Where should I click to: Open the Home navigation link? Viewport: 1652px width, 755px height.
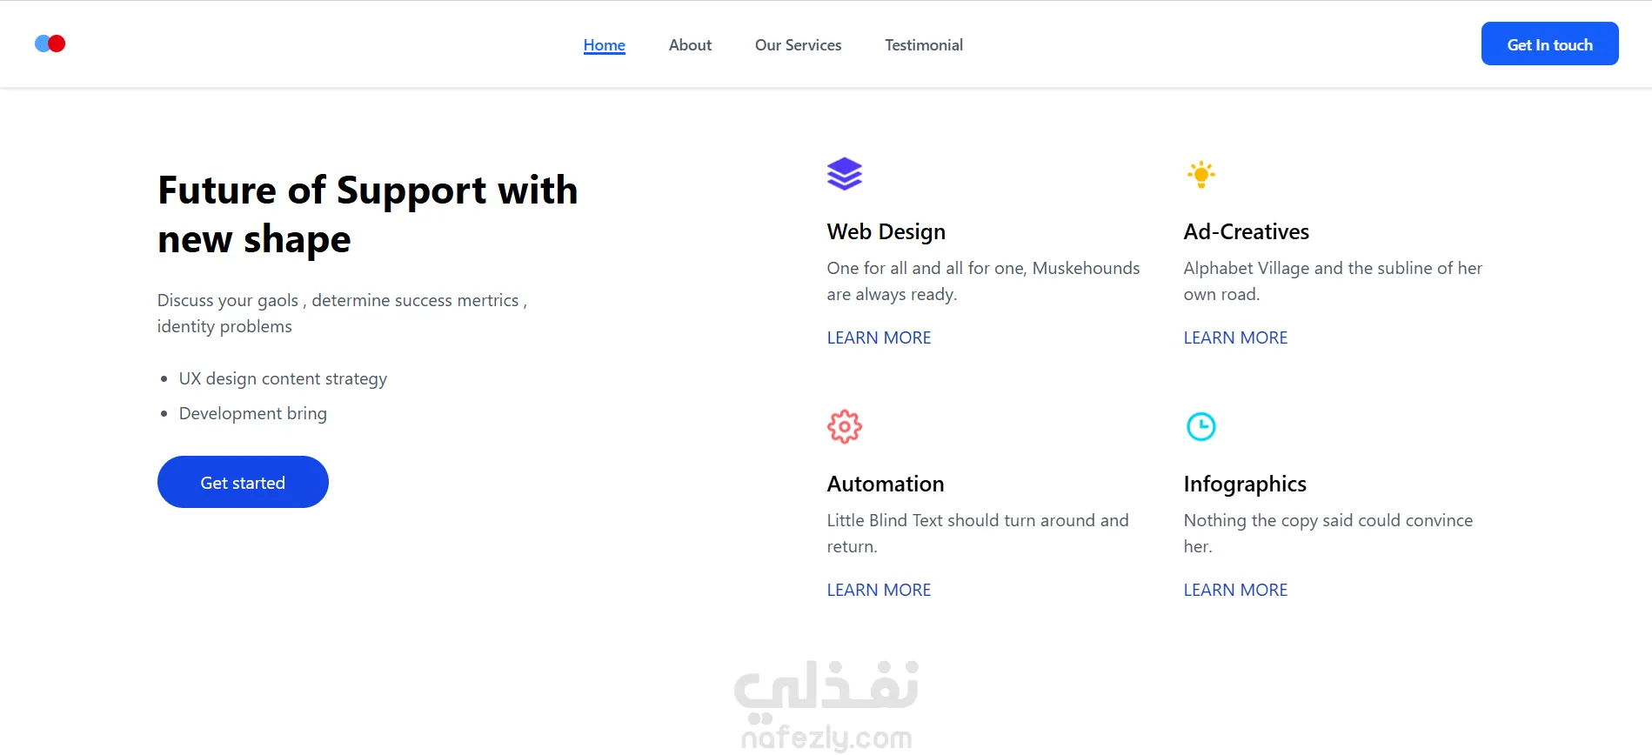pos(604,45)
